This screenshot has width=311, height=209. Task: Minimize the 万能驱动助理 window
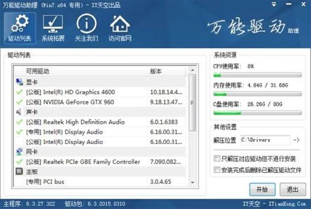(x=289, y=4)
